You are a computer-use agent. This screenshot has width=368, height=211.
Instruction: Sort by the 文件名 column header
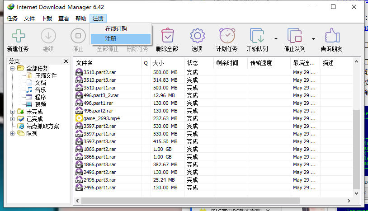click(107, 63)
